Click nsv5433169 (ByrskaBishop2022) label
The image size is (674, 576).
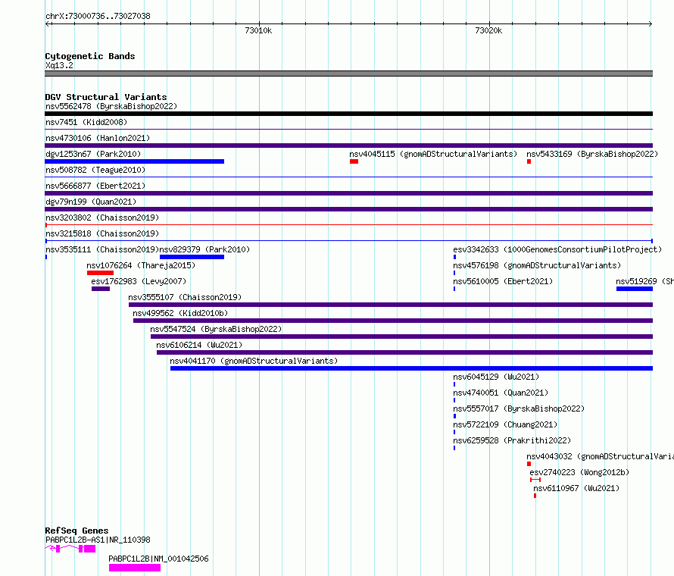pos(592,154)
